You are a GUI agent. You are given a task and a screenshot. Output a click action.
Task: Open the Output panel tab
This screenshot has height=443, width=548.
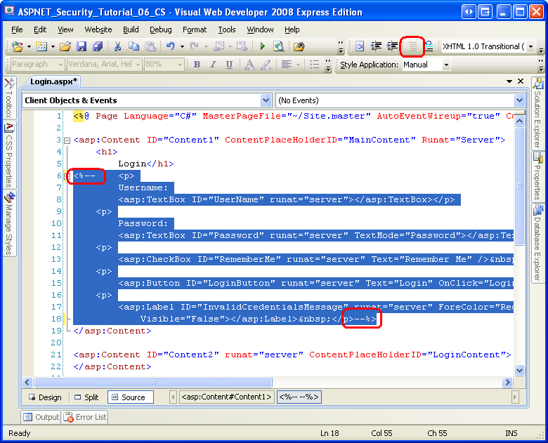coord(41,417)
